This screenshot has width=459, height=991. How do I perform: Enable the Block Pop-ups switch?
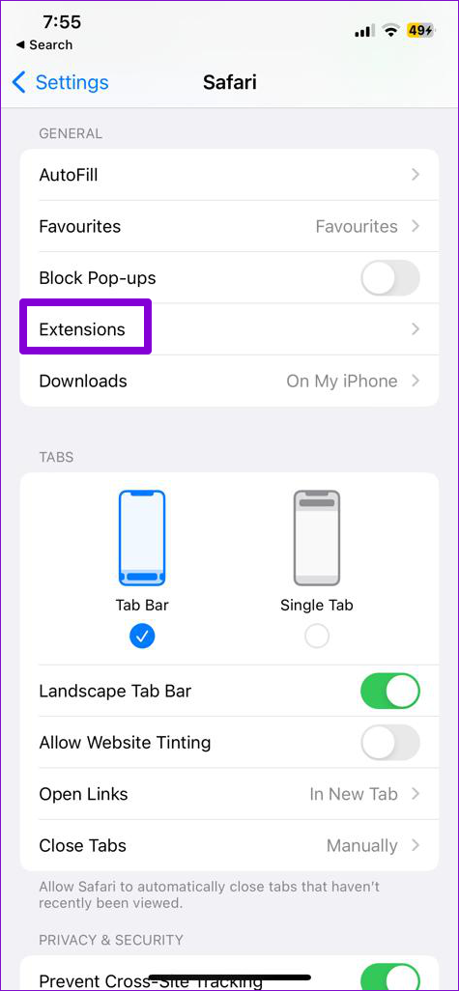(390, 278)
